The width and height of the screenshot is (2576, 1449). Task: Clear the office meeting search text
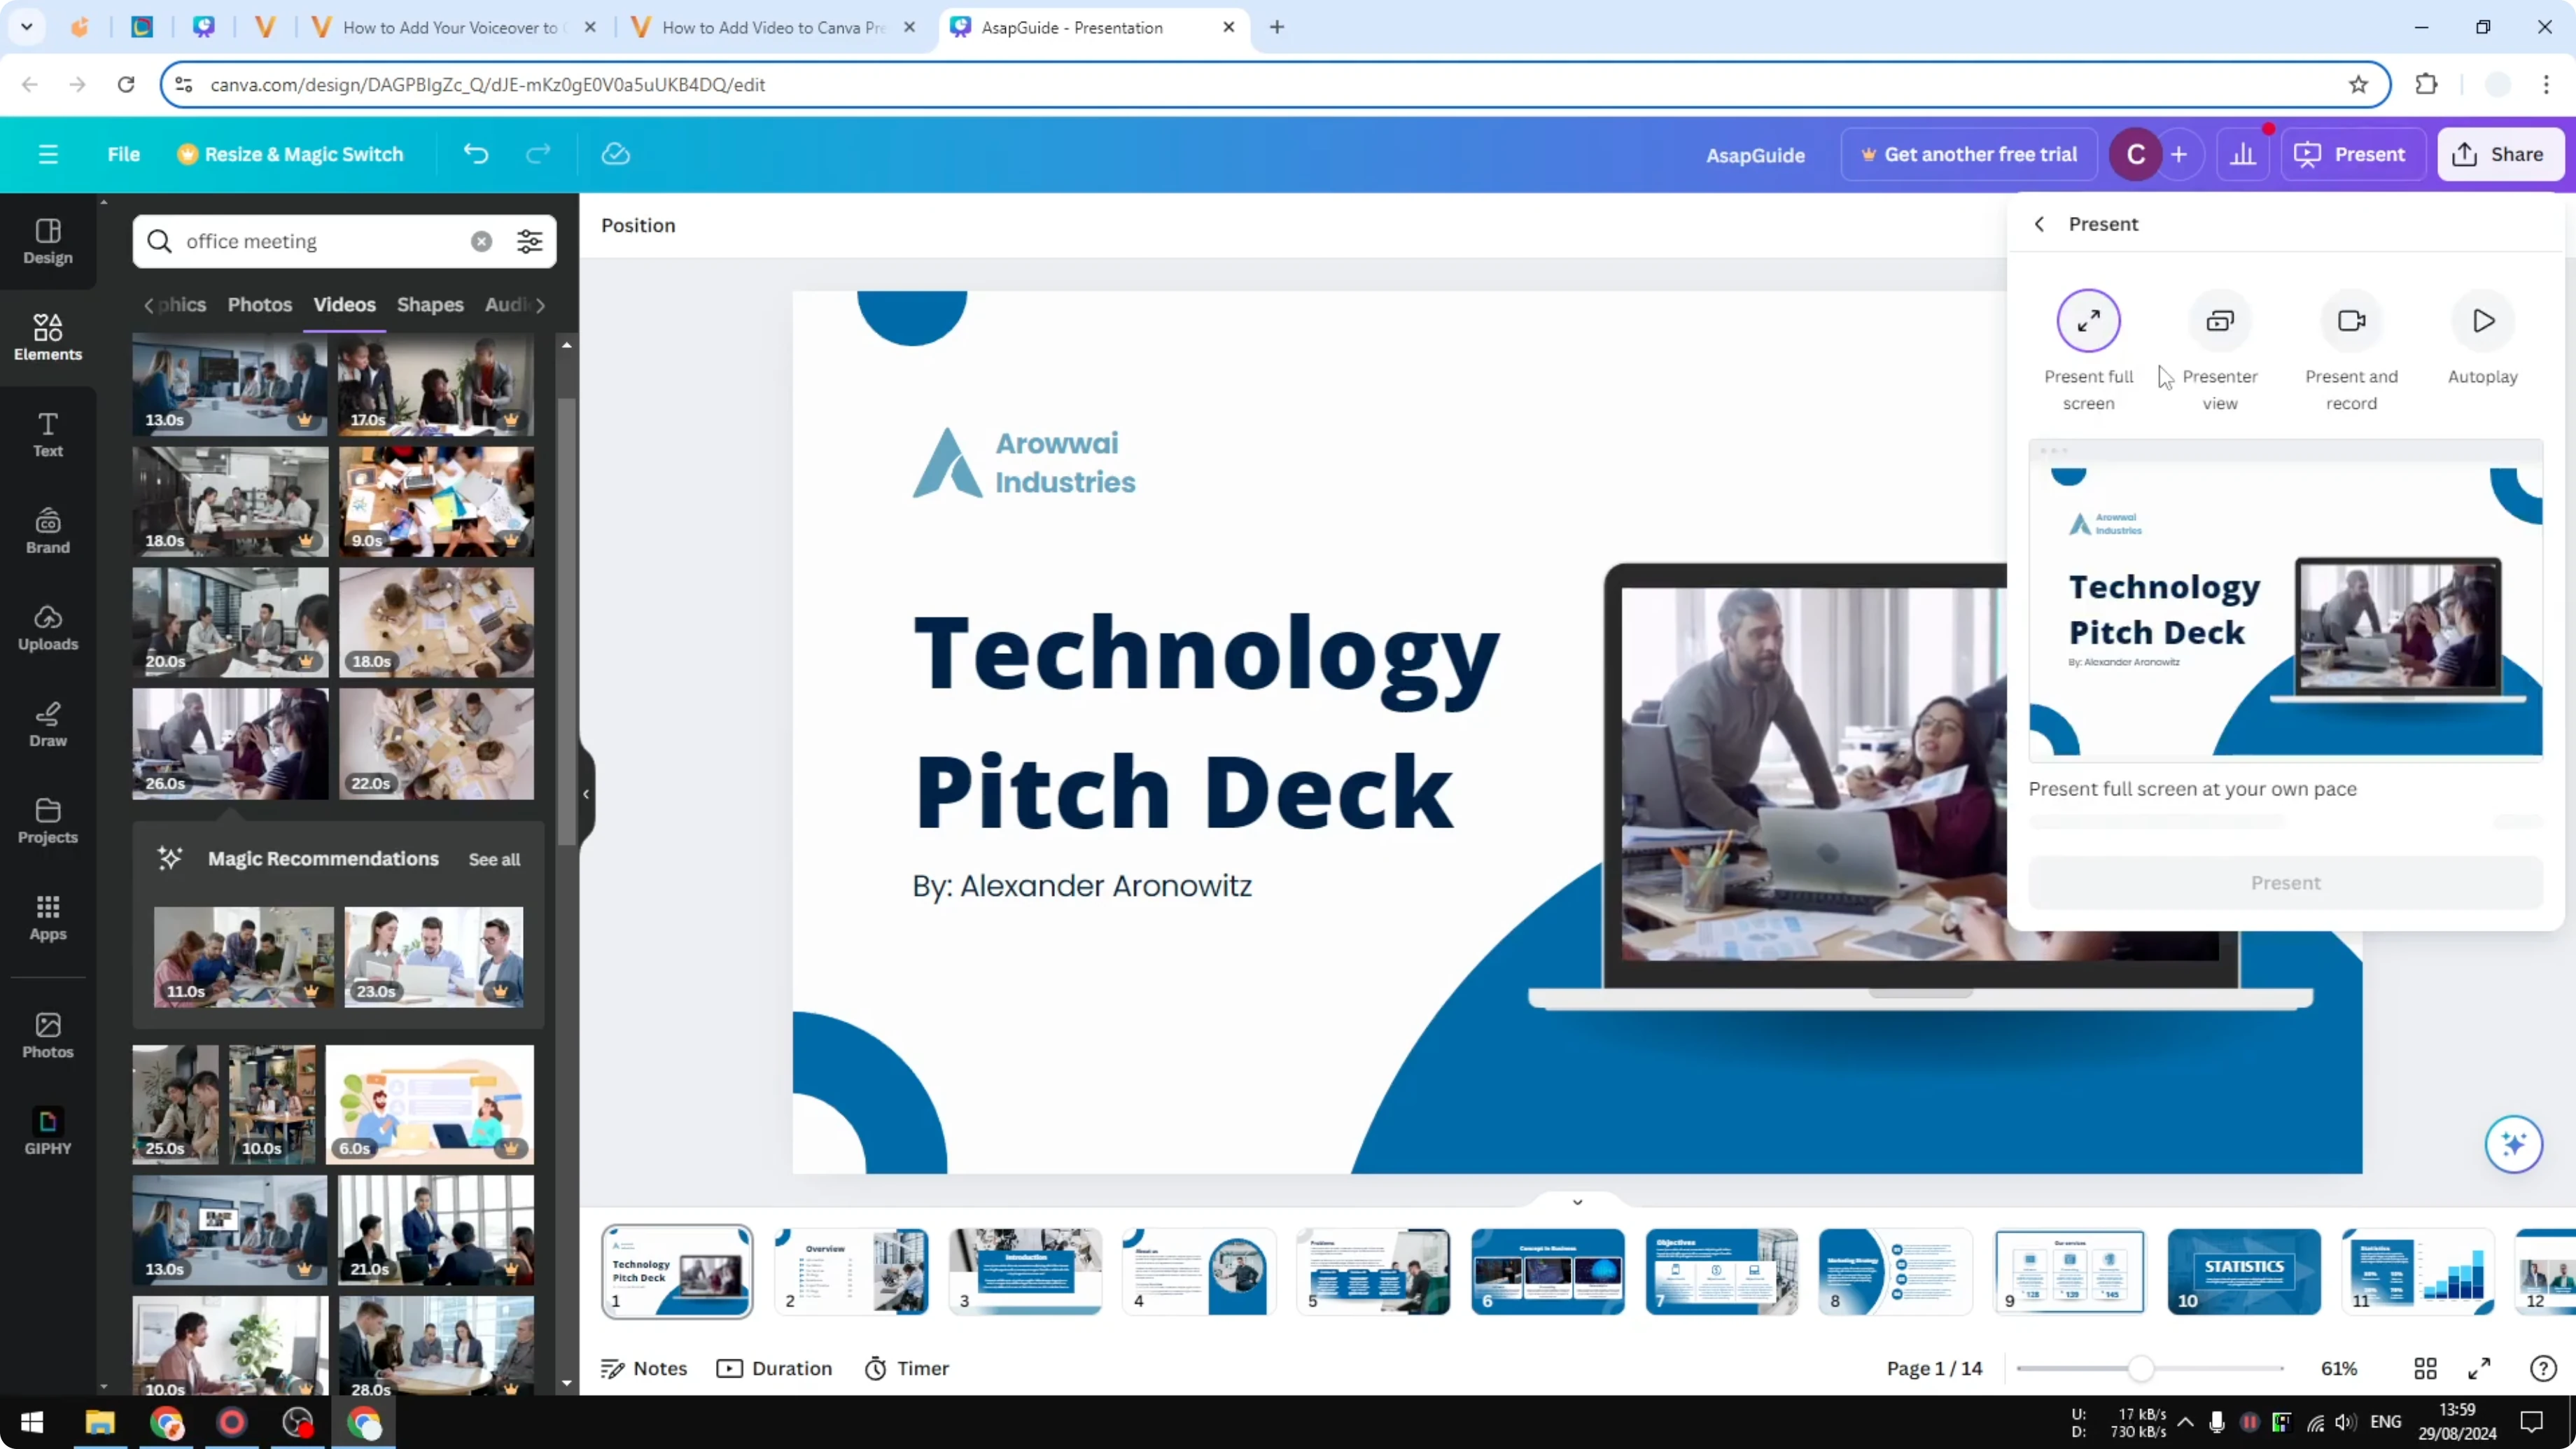tap(482, 241)
